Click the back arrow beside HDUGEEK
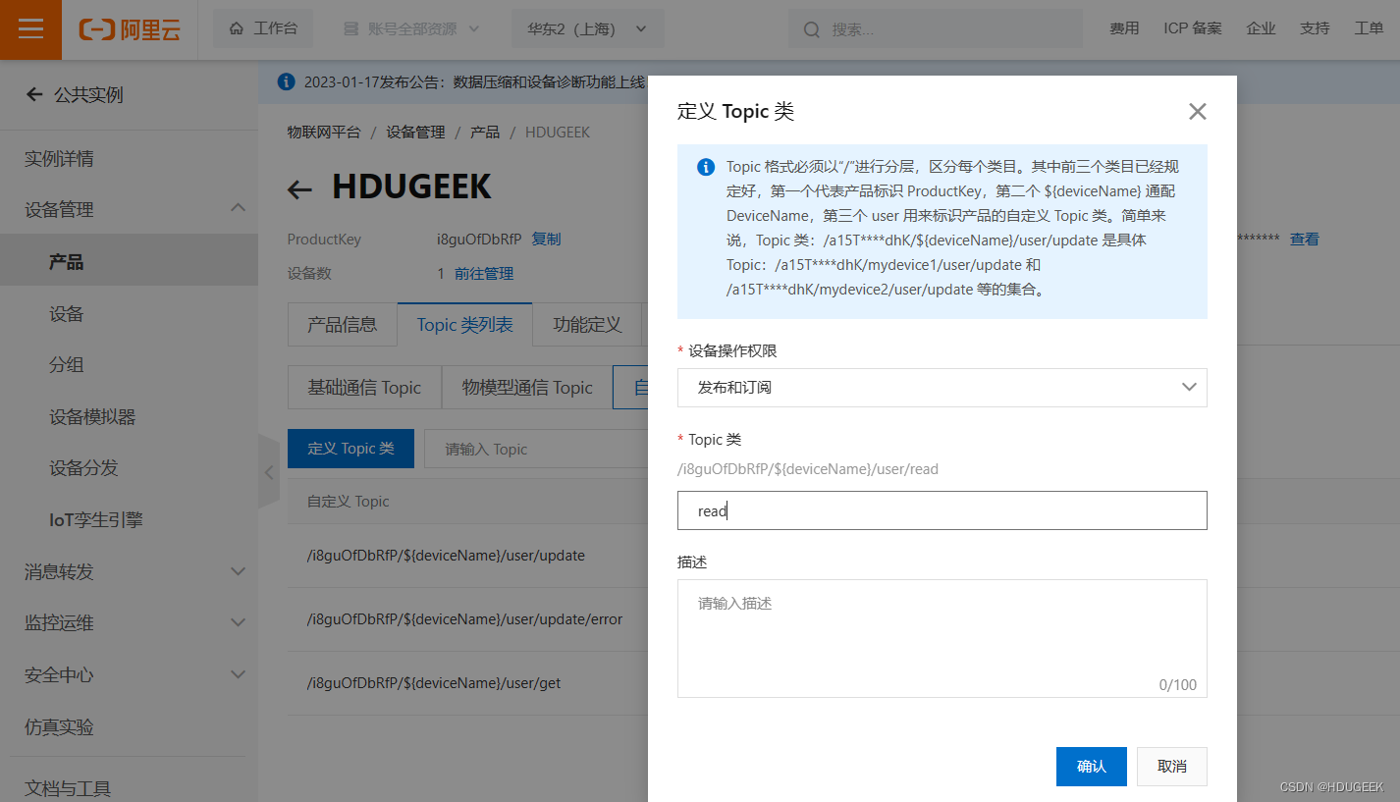Screen dimensions: 1400x802 tap(299, 189)
